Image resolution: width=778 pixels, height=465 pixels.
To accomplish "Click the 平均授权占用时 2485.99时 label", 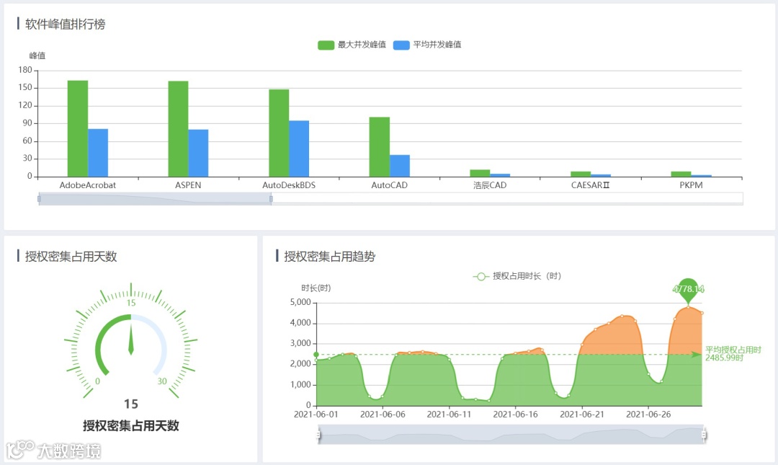I will coord(733,354).
